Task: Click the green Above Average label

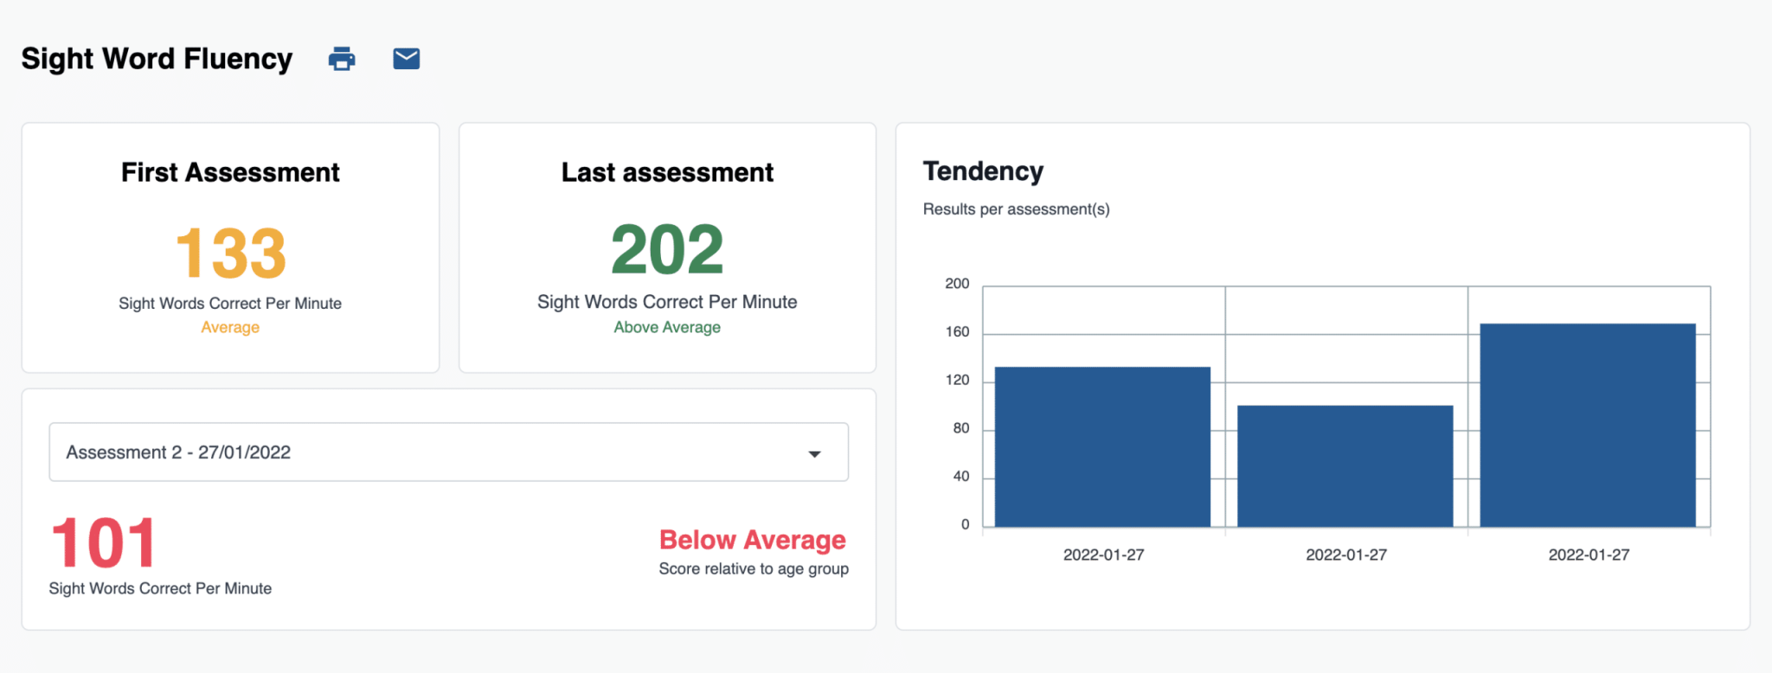Action: (667, 327)
